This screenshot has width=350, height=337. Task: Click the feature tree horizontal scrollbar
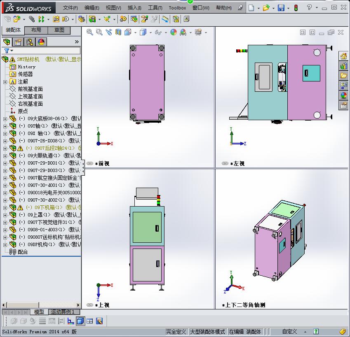coord(41,305)
